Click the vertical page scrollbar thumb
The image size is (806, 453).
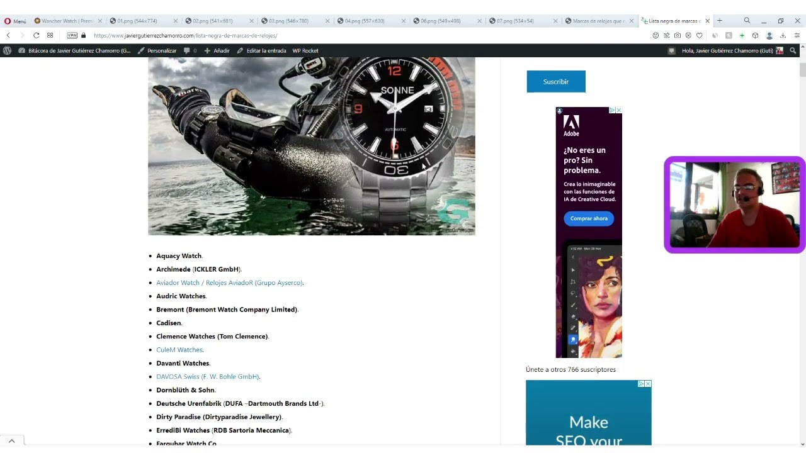[802, 69]
